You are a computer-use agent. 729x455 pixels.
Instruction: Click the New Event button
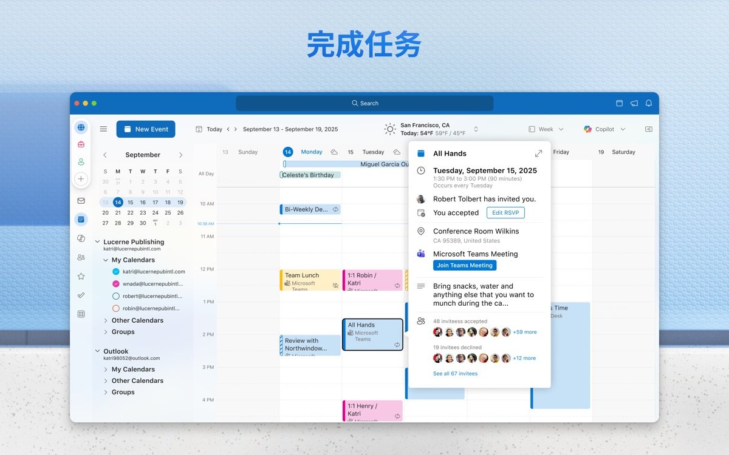tap(146, 129)
